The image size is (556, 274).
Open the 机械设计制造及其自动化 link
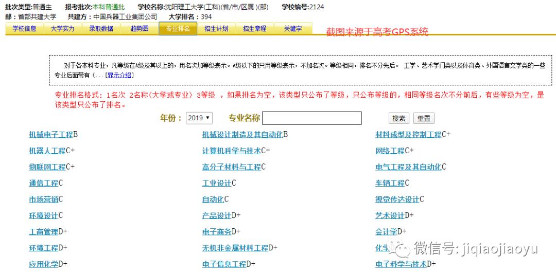click(x=242, y=135)
